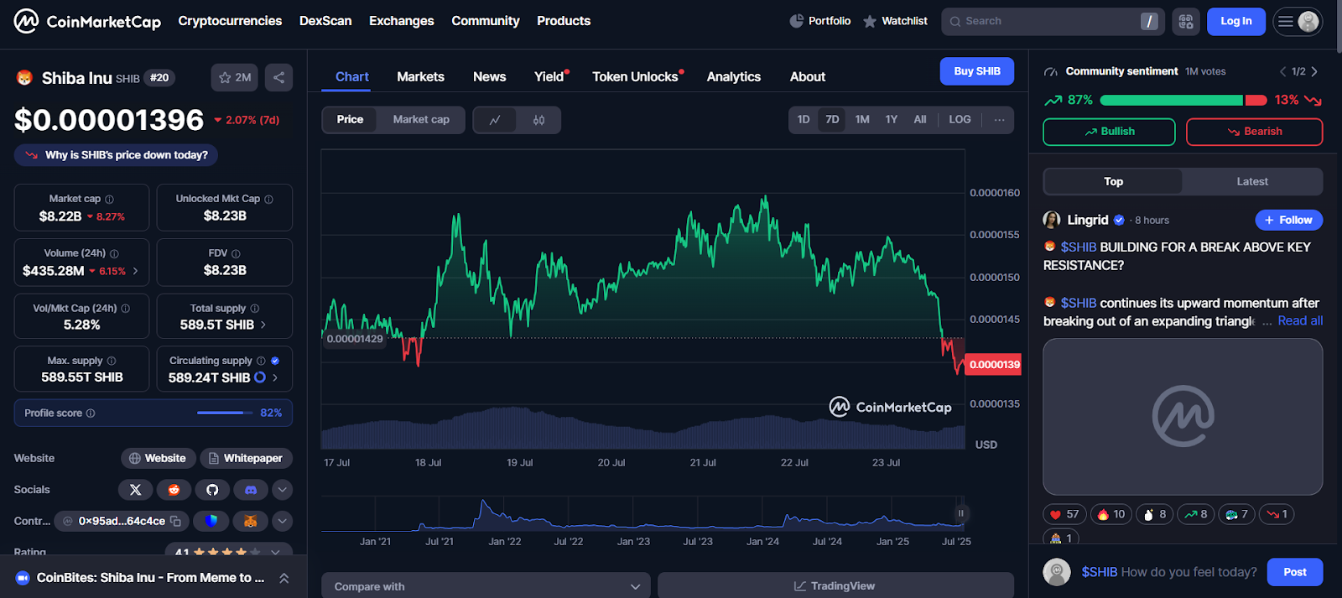Screen dimensions: 1342x598
Task: Open the hamburger profile menu
Action: 1298,22
